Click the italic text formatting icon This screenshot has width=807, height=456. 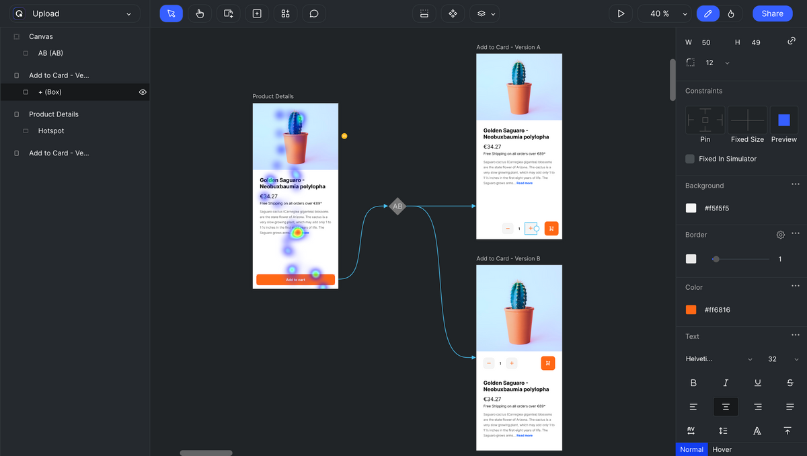[x=726, y=383]
